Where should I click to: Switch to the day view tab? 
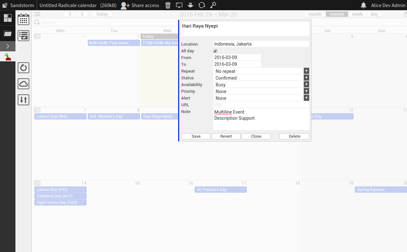coord(374,14)
